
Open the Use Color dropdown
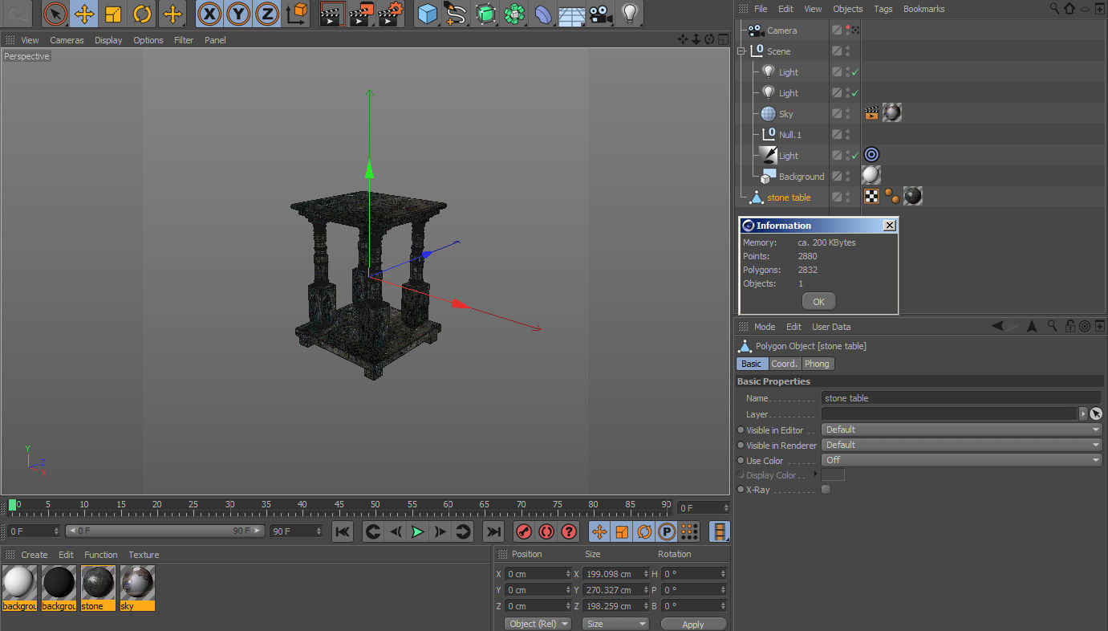[x=961, y=460]
